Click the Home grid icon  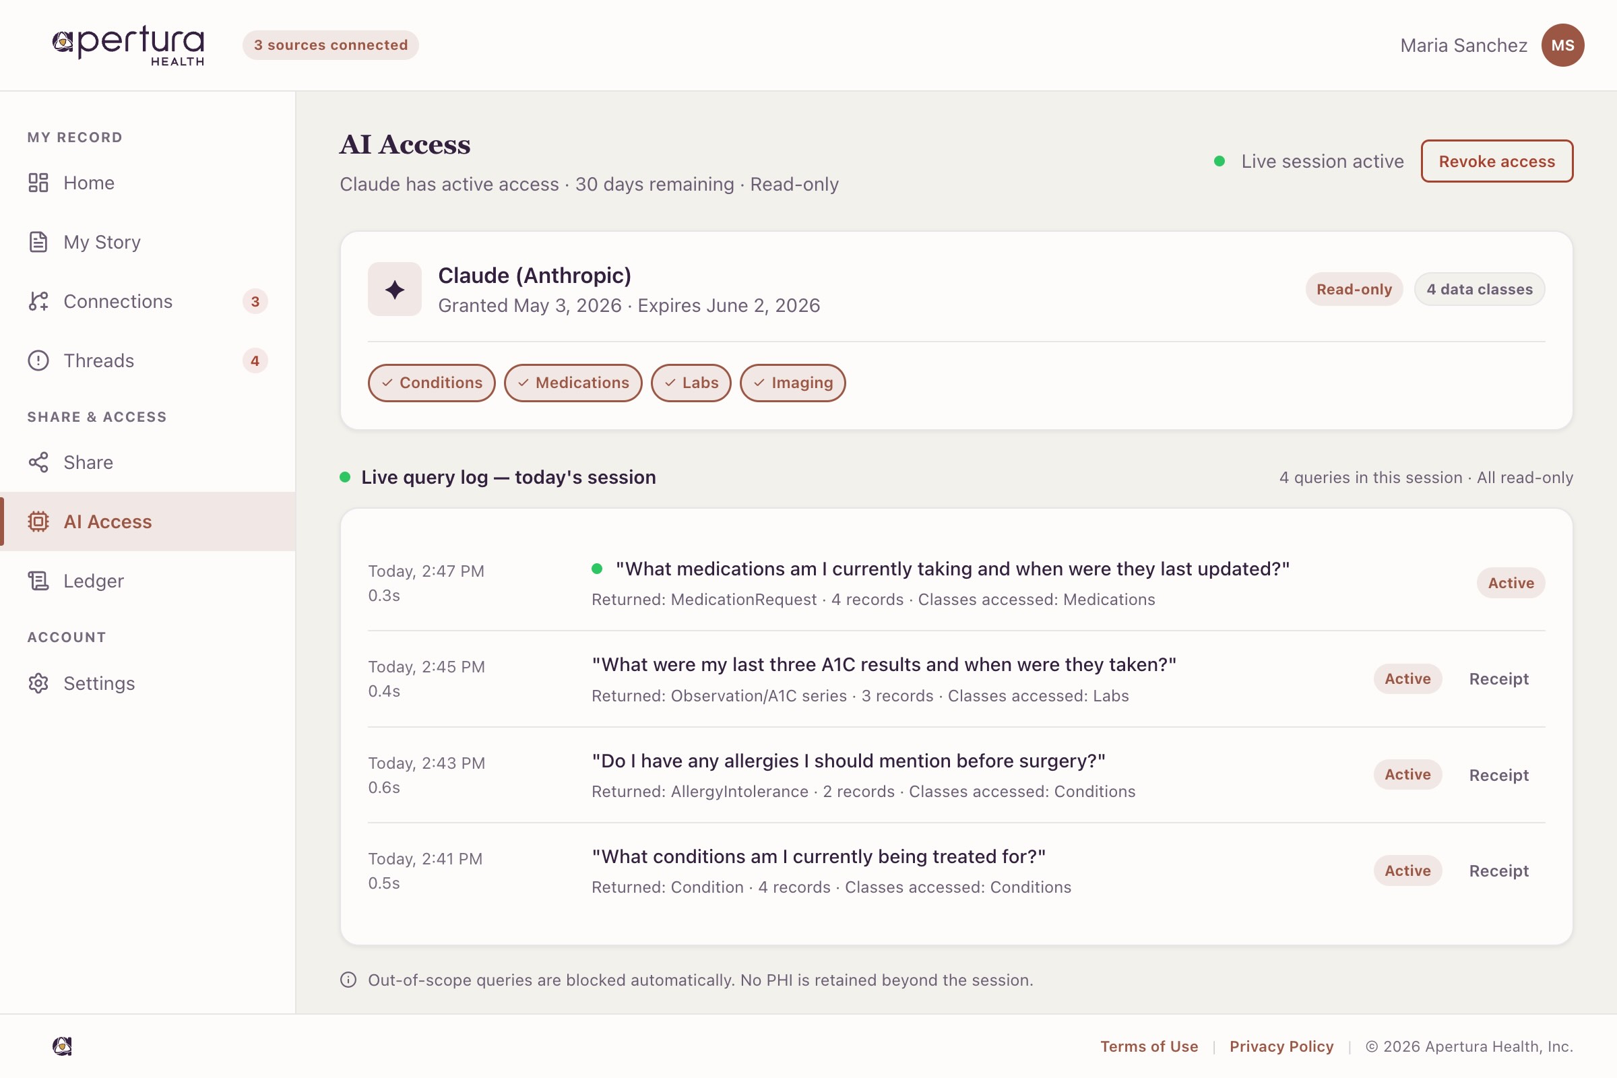point(38,183)
